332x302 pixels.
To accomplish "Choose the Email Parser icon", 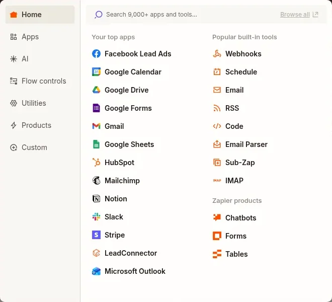I will (x=217, y=144).
